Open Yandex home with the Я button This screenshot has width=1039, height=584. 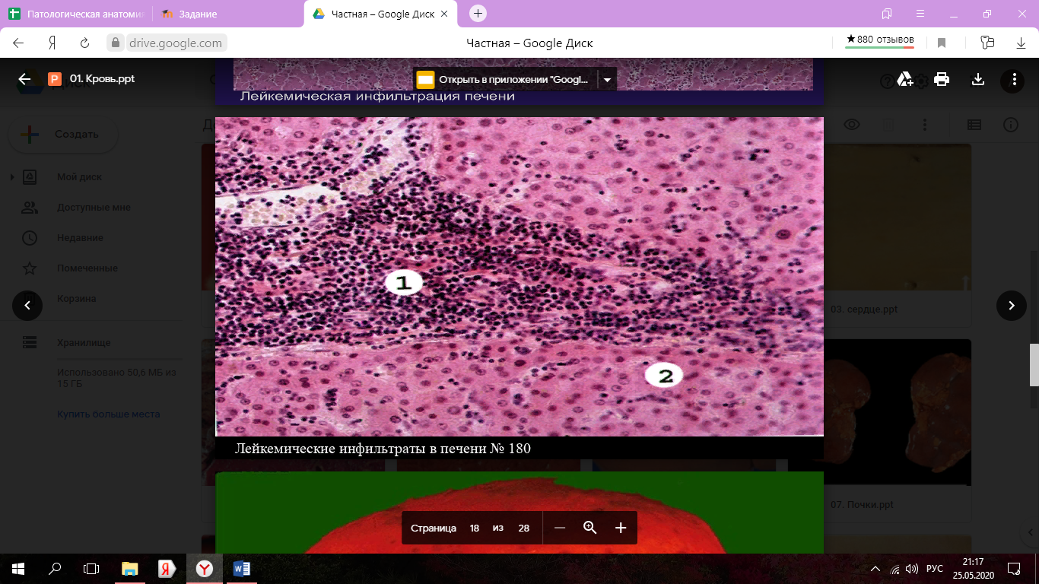coord(52,43)
